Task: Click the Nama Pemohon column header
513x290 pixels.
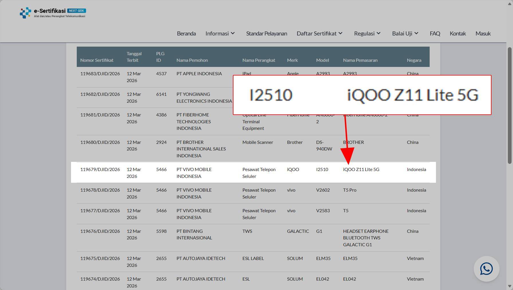Action: [x=192, y=60]
